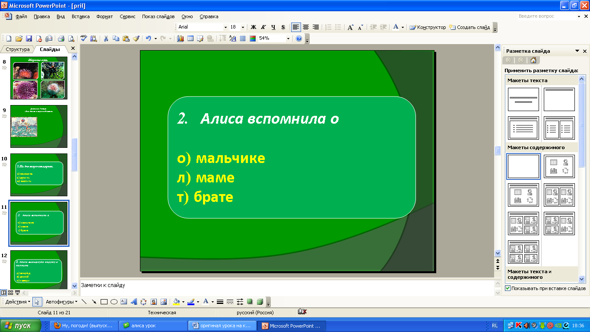Select the Rectangle drawing tool
The image size is (590, 332).
click(x=104, y=302)
